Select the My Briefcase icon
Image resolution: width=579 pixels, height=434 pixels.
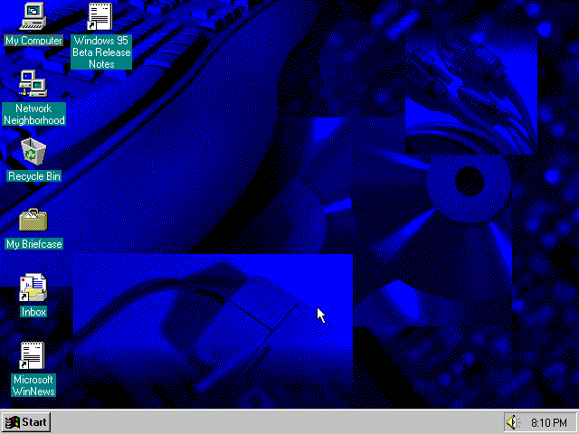pyautogui.click(x=33, y=220)
